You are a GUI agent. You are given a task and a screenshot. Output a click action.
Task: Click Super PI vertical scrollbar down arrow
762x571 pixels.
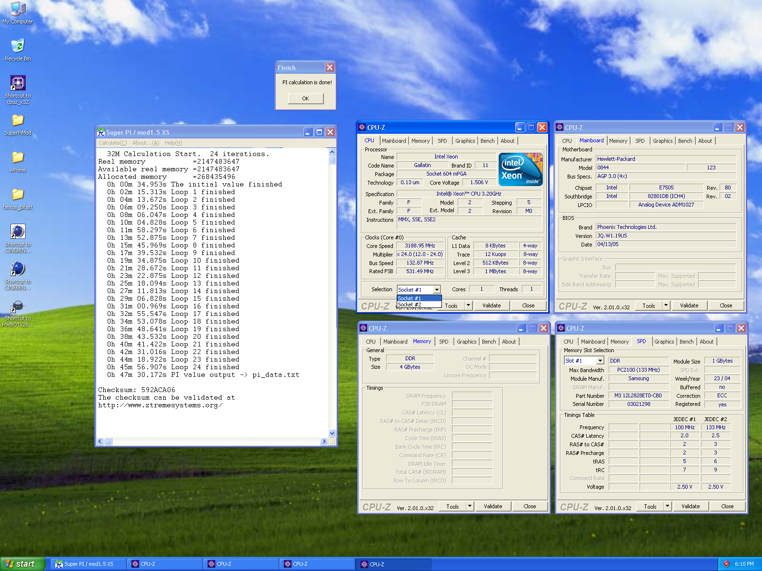pos(332,433)
